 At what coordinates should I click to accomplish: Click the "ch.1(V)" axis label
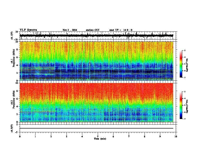12,35
